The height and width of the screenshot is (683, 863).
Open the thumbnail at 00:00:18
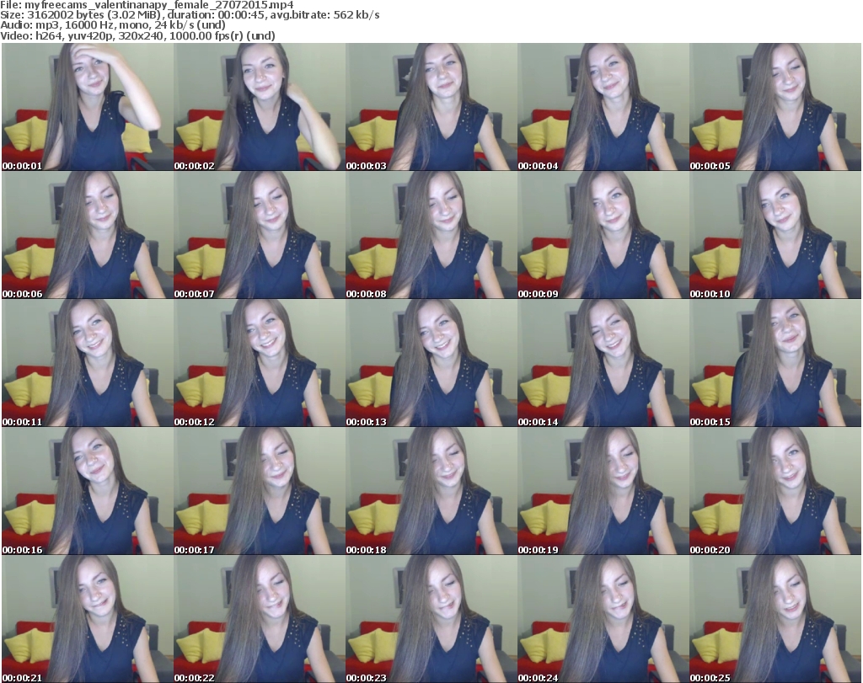(431, 490)
